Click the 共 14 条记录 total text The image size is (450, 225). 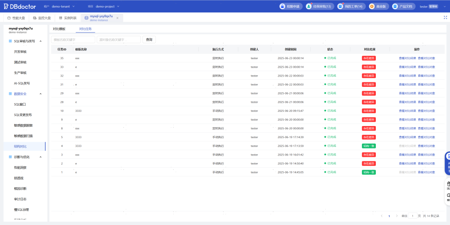coord(431,216)
